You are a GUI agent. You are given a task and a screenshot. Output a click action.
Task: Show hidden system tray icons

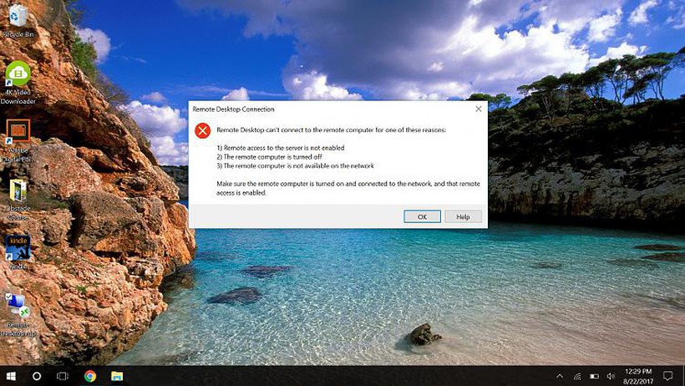point(560,376)
